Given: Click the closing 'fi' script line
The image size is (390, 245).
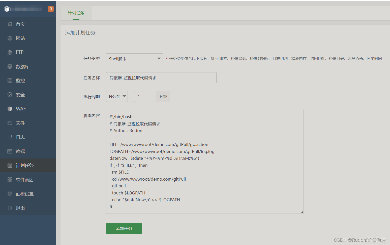Looking at the screenshot, I should pyautogui.click(x=111, y=207).
